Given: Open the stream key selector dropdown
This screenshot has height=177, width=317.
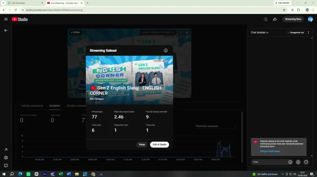Looking at the screenshot, I should click(x=158, y=32).
